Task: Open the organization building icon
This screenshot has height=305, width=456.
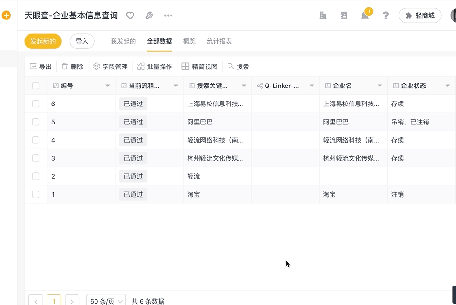Action: tap(323, 15)
